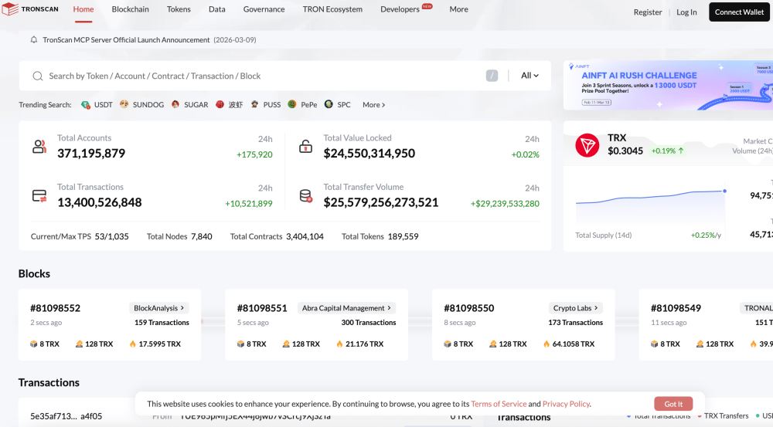Open the Home menu
This screenshot has height=427, width=773.
(x=83, y=9)
